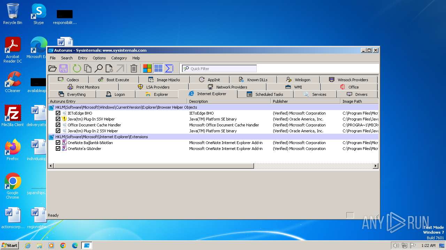Viewport: 446px width, 250px height.
Task: Open the Help menu
Action: (136, 58)
